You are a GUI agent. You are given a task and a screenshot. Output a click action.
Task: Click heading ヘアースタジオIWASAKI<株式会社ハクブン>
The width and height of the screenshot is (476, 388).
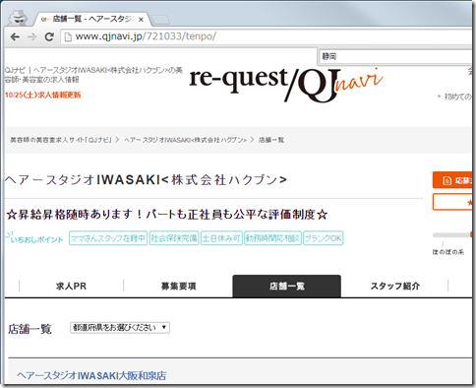tap(146, 180)
